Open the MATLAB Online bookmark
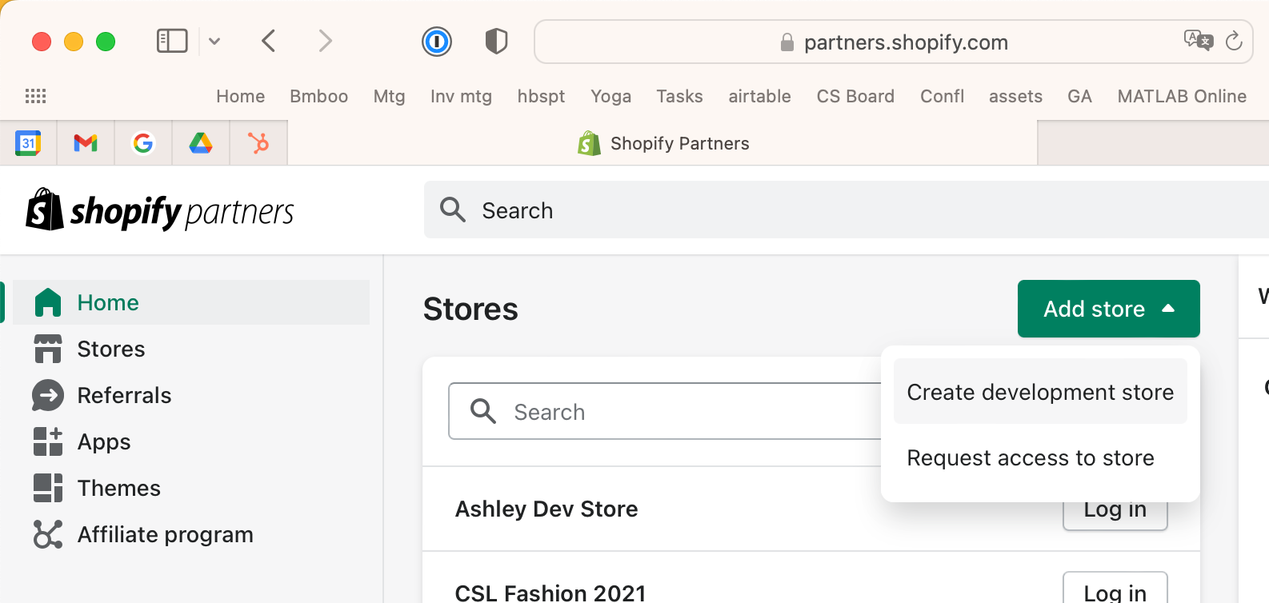This screenshot has width=1269, height=603. pos(1182,97)
